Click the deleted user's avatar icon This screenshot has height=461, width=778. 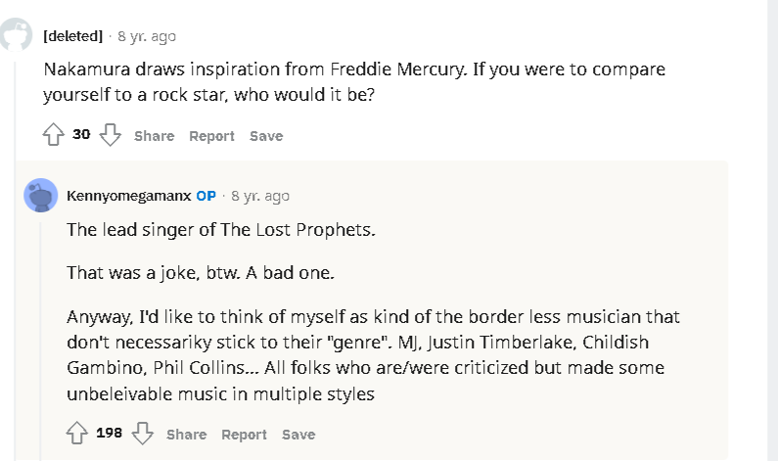[16, 36]
